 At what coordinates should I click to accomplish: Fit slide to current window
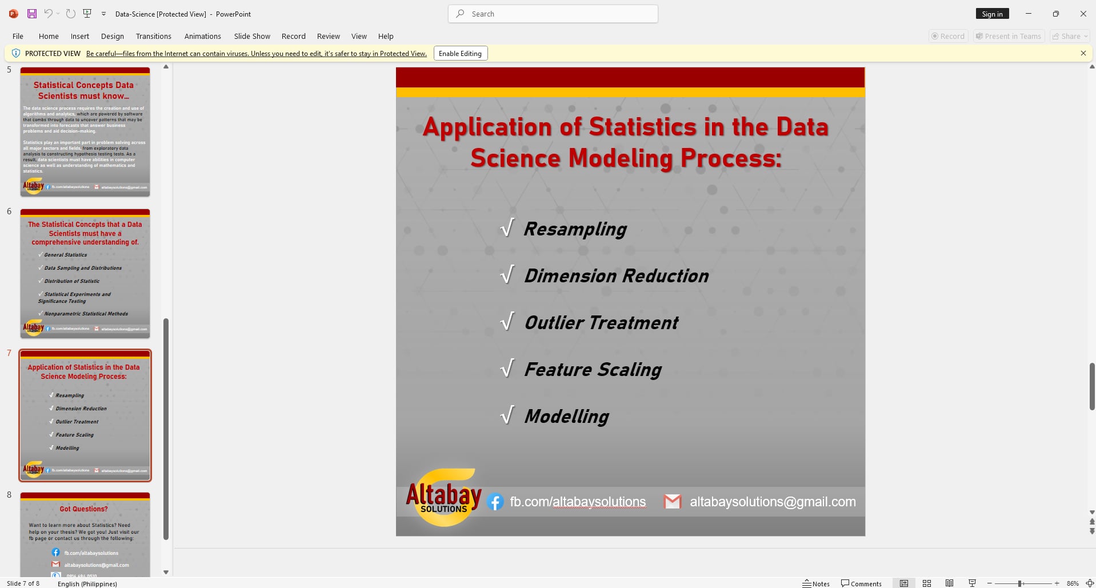point(1090,583)
